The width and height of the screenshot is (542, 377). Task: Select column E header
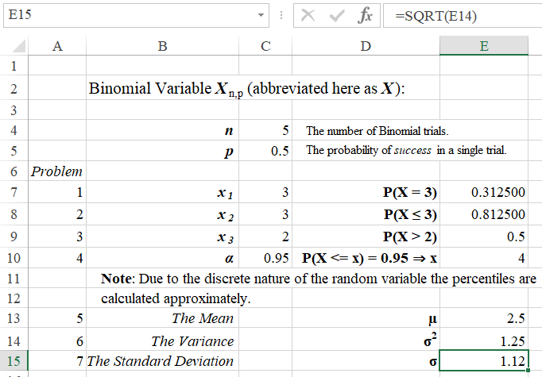click(483, 47)
